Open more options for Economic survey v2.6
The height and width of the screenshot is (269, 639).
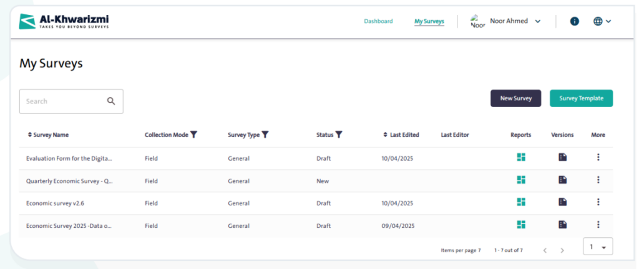click(598, 202)
